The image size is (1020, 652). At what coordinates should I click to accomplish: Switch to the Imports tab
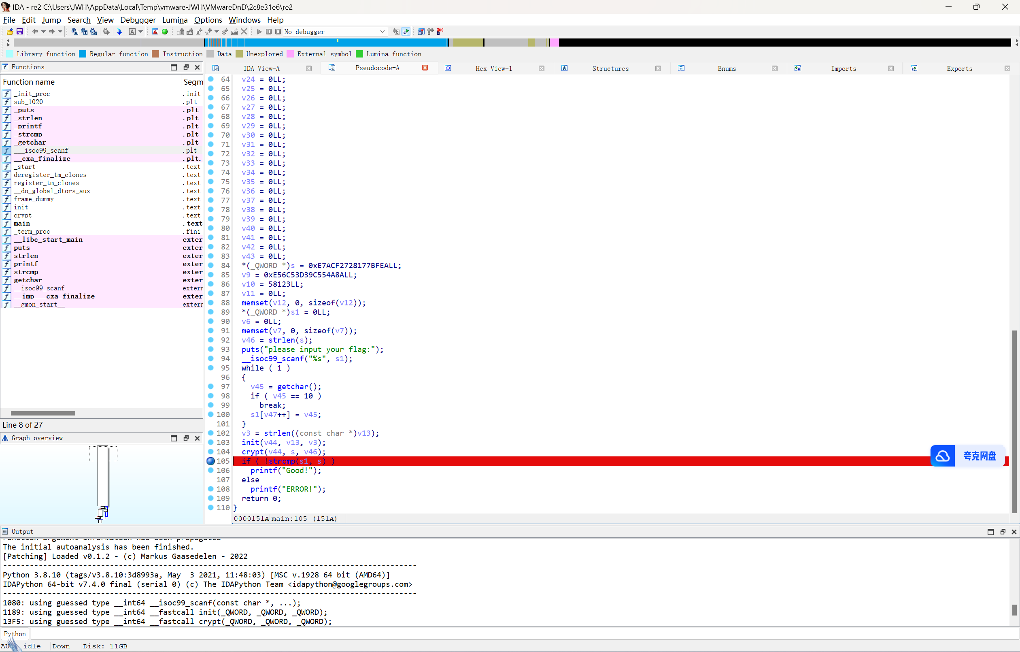[844, 69]
